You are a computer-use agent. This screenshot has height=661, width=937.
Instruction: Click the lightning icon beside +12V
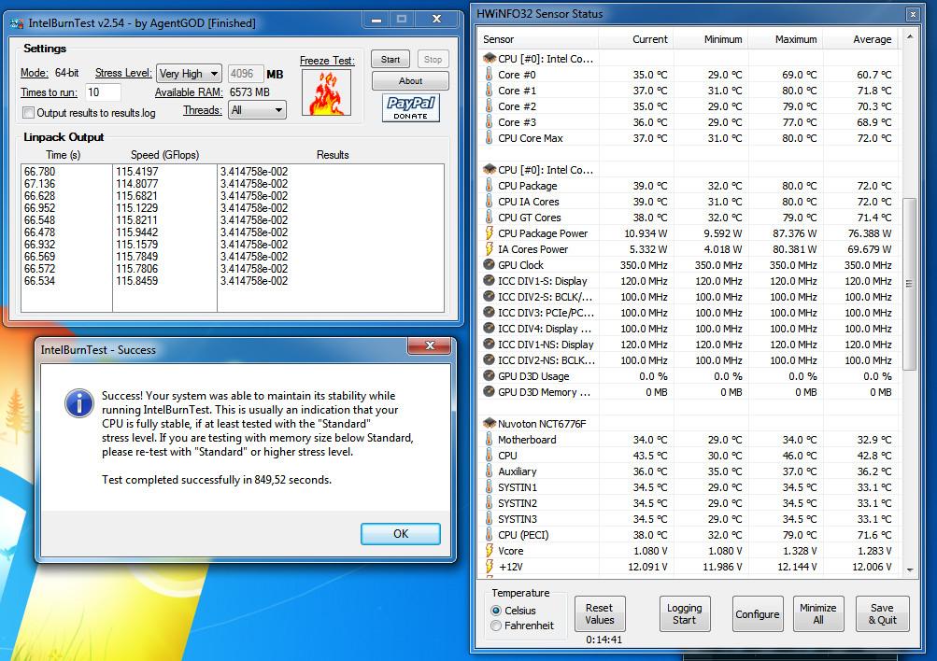[489, 566]
